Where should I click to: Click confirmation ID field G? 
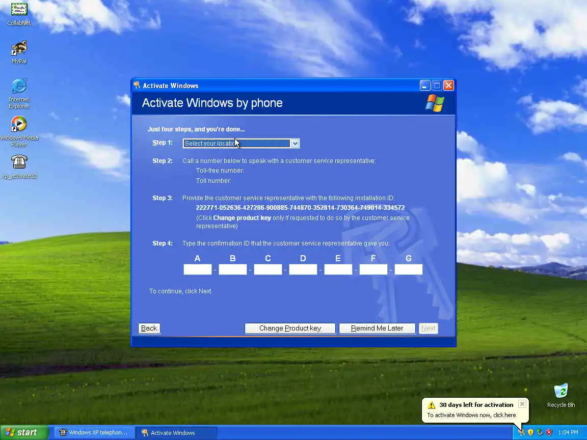409,269
